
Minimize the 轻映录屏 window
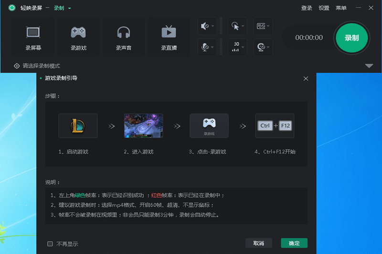(x=358, y=8)
